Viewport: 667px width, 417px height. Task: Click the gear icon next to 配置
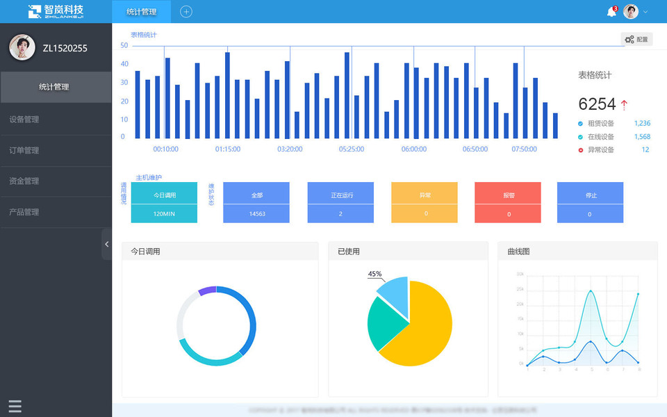(629, 39)
